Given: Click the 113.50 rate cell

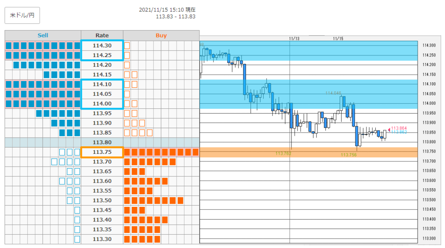Looking at the screenshot, I should [102, 201].
